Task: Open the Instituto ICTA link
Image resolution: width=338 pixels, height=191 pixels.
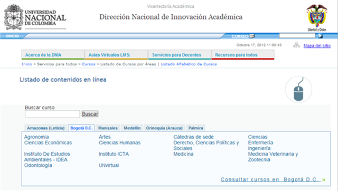Action: pyautogui.click(x=114, y=154)
